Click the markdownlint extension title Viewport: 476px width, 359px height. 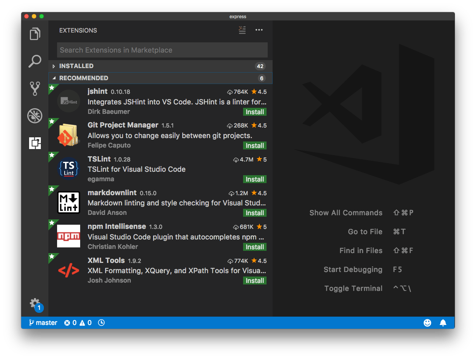click(112, 193)
